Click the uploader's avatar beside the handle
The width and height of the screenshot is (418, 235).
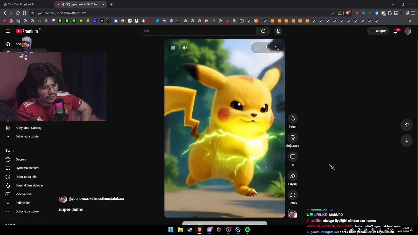[63, 199]
